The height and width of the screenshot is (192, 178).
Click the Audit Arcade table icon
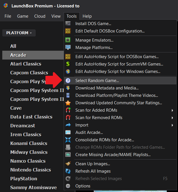pos(68,132)
